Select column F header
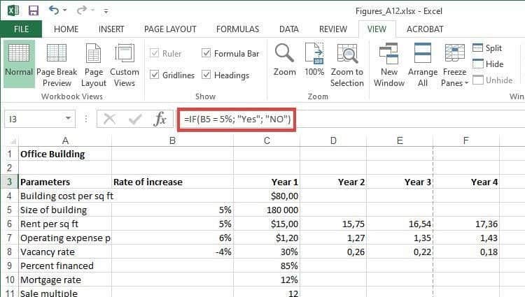Screen dimensions: 525x297 coord(466,140)
